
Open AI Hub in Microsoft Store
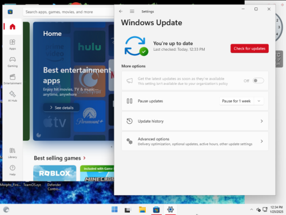pyautogui.click(x=13, y=96)
